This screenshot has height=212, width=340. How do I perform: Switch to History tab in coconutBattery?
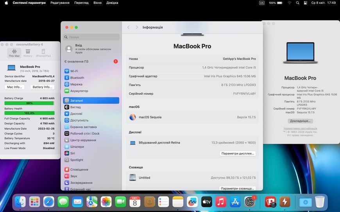tap(28, 53)
